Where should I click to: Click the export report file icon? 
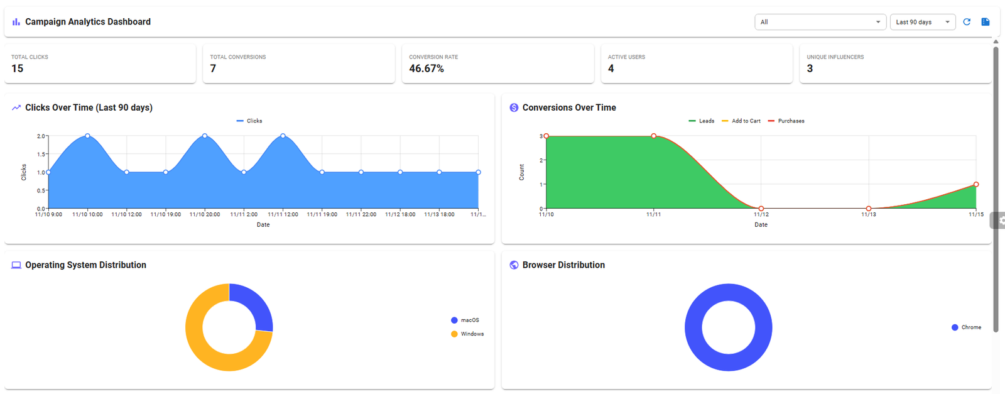coord(986,22)
